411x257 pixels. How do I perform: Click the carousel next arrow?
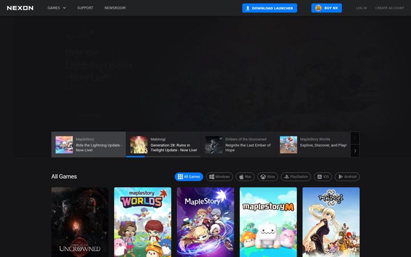tap(355, 151)
